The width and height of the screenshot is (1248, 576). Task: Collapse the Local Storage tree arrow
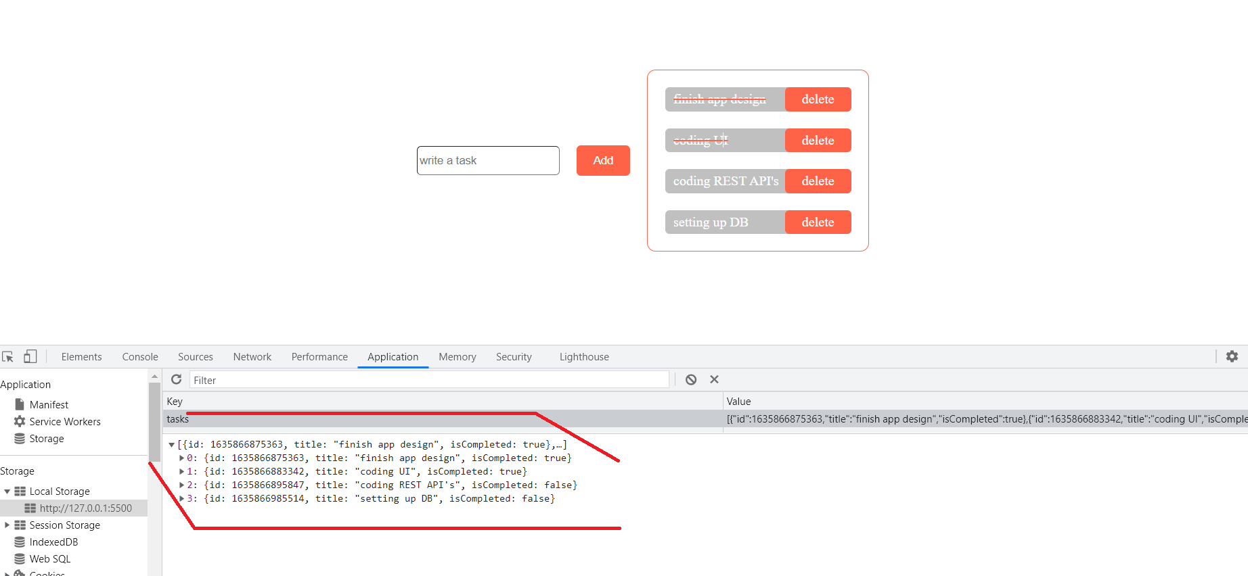pos(7,491)
